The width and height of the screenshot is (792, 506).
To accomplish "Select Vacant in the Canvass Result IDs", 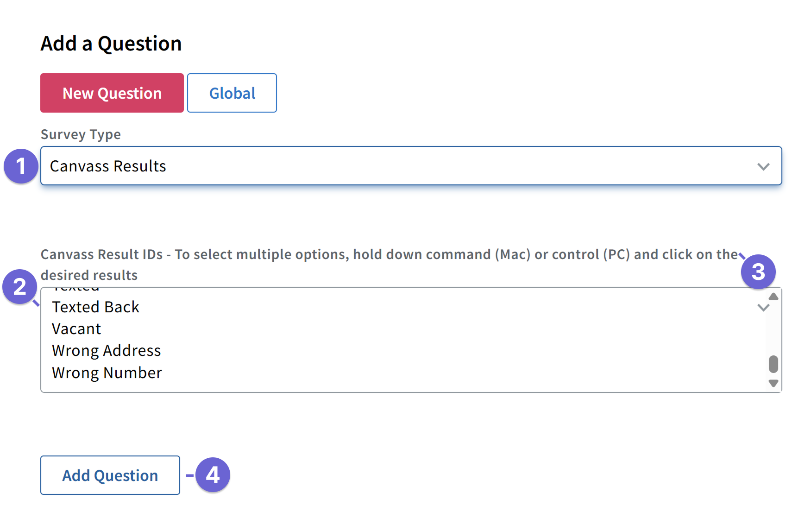I will click(76, 329).
